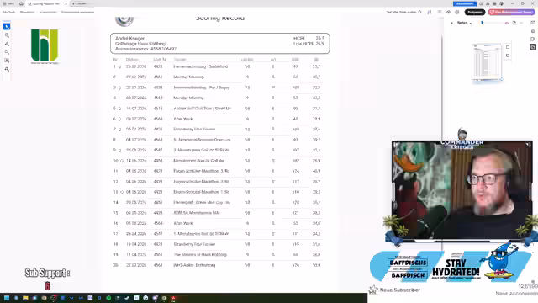Open the Seiten panel more options

tap(521, 23)
